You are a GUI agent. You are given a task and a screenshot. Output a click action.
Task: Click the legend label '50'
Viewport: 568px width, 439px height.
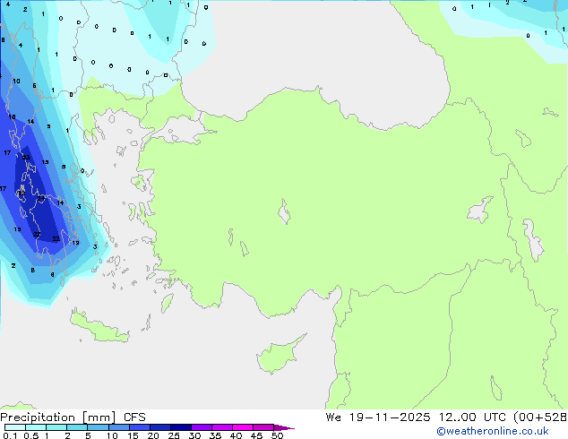tap(277, 435)
